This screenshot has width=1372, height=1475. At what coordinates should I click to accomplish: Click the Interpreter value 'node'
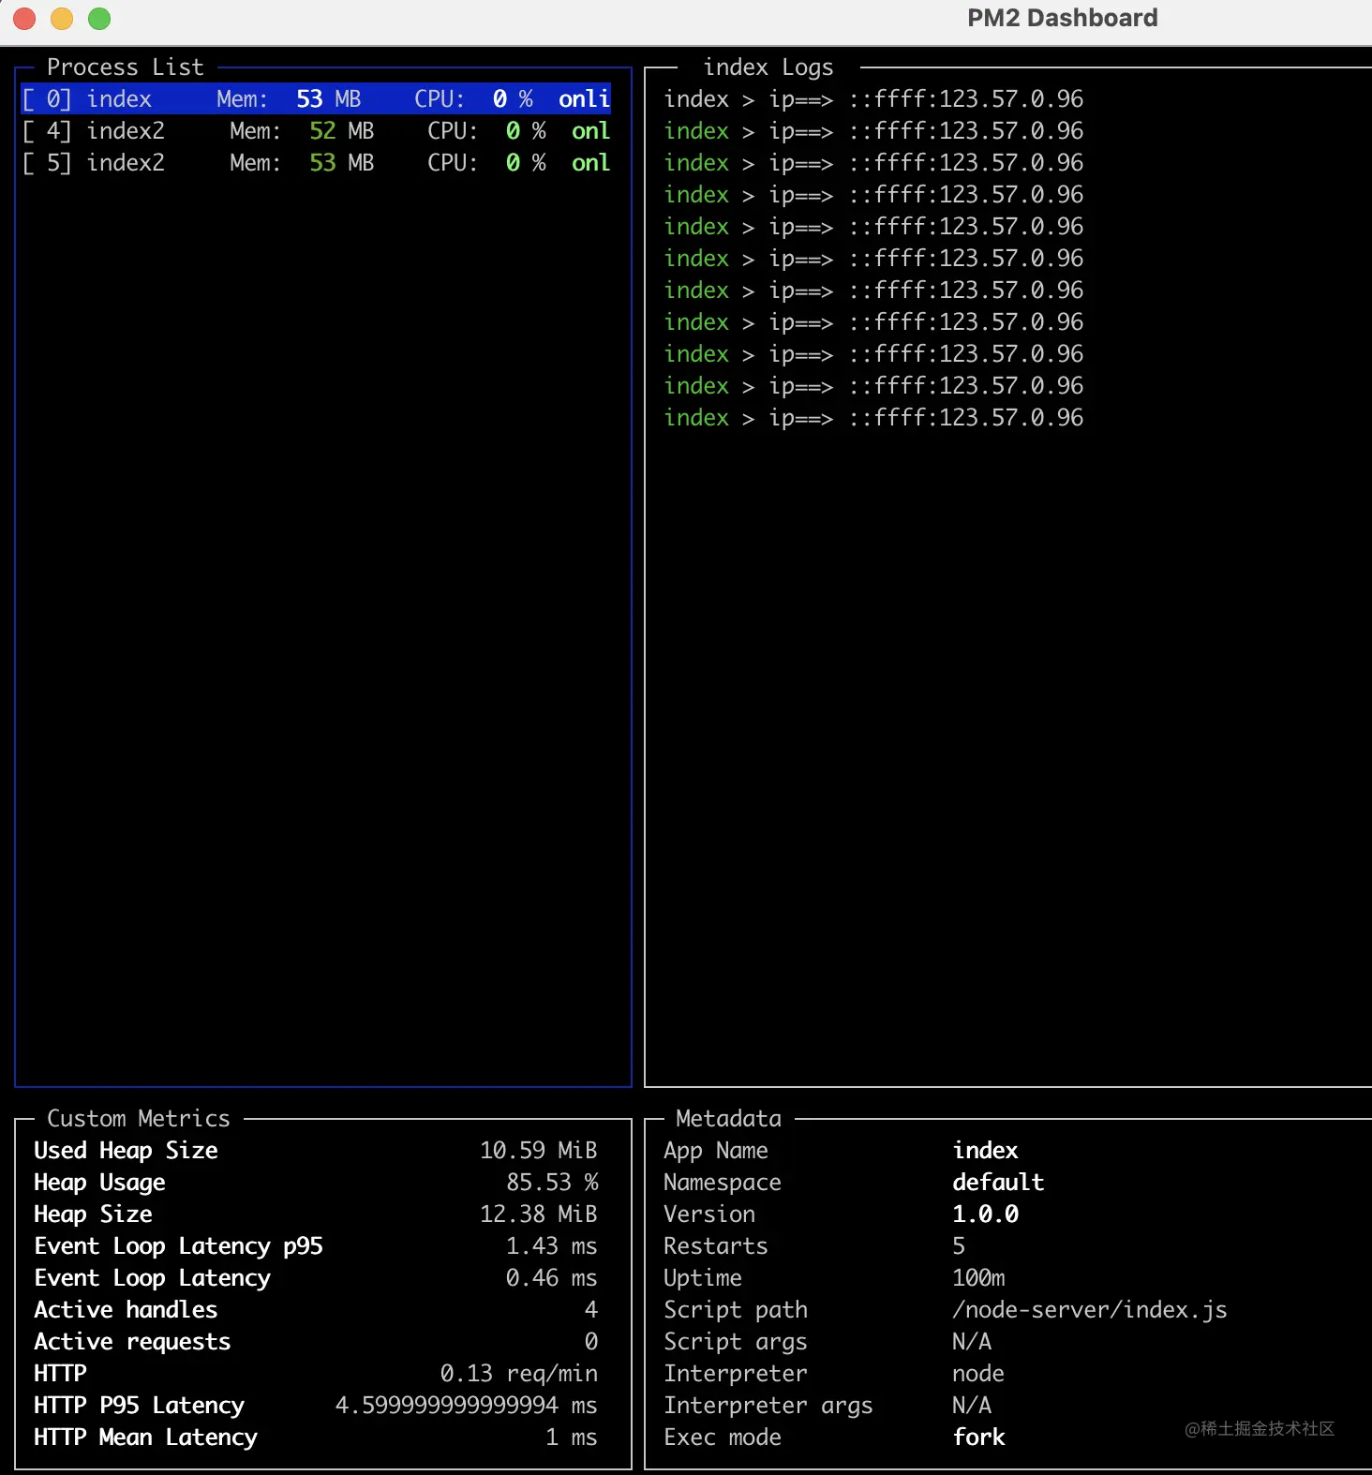pyautogui.click(x=978, y=1374)
